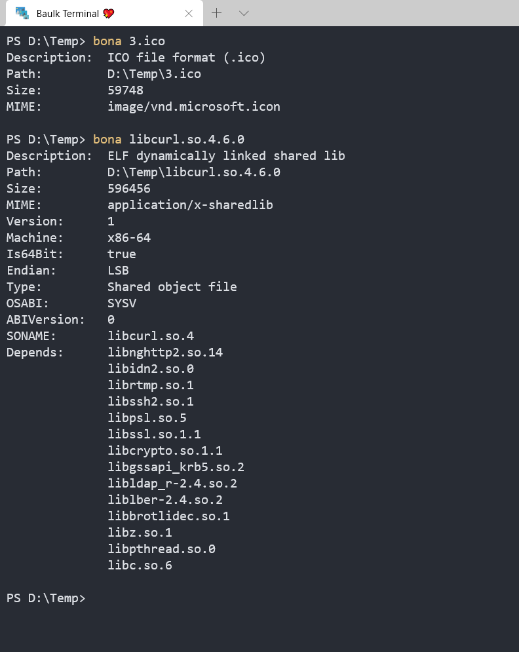Select the Baulk Terminal tab title
519x652 pixels.
tap(67, 13)
